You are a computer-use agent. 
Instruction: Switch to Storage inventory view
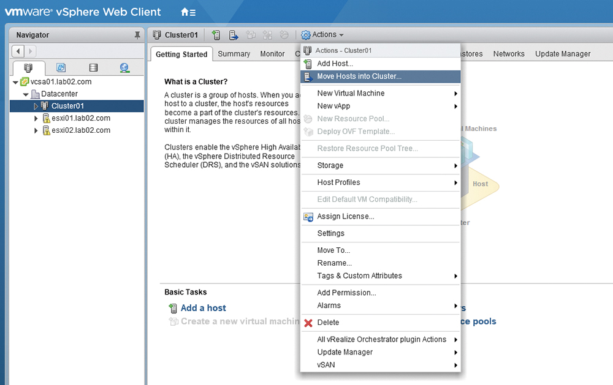[x=93, y=68]
